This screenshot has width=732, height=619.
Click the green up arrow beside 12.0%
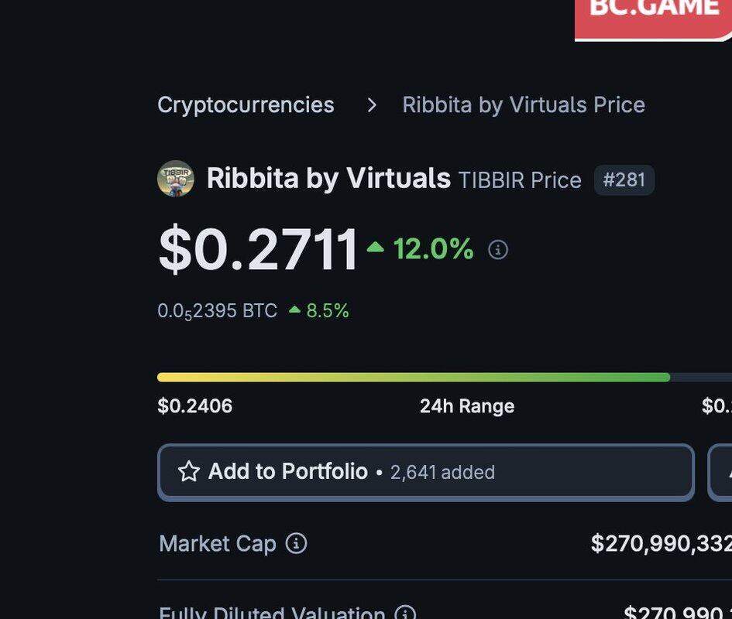point(376,247)
